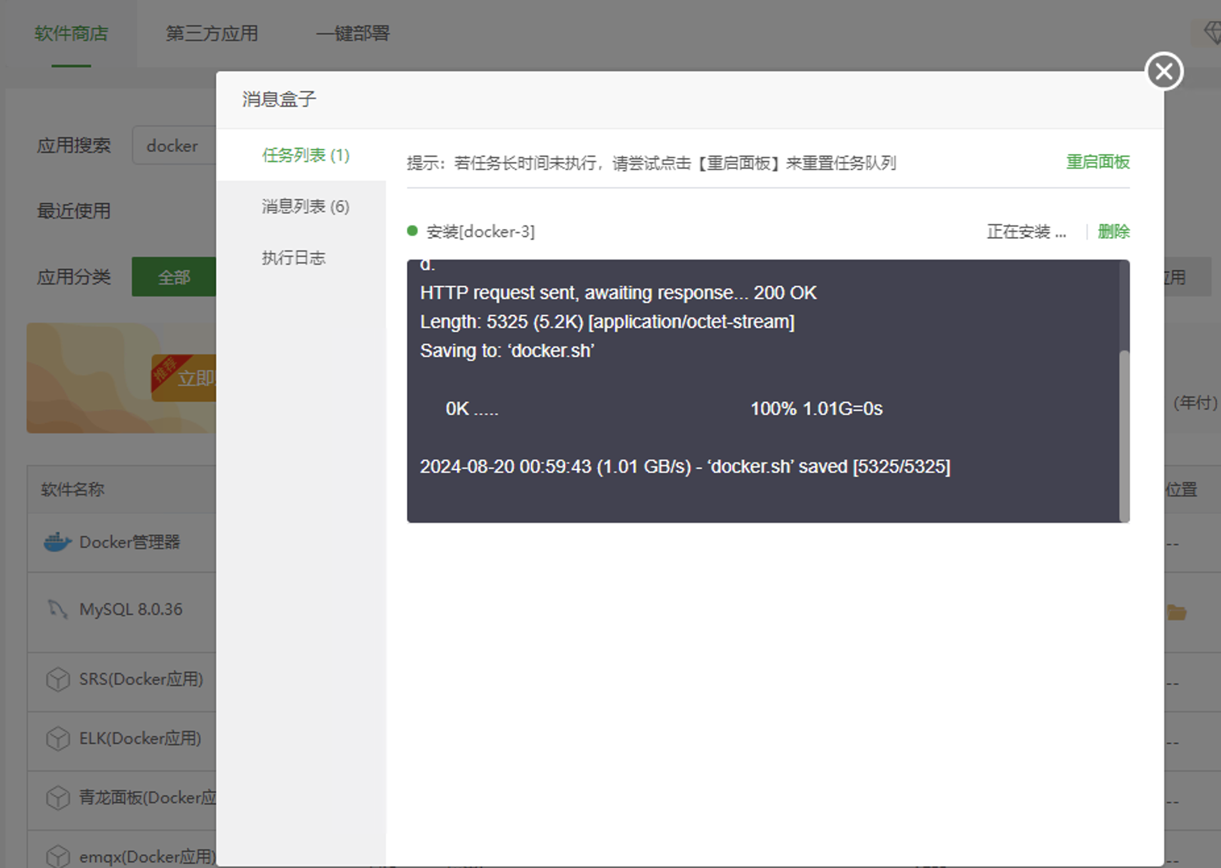Open the ELK(Docker应用) entry name

point(140,738)
